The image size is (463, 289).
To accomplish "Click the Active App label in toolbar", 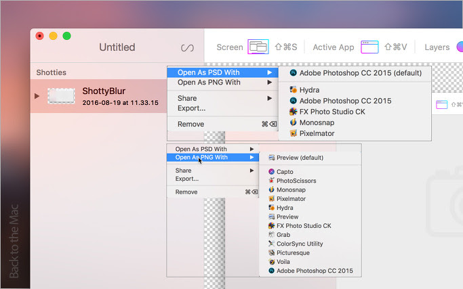I will [334, 47].
